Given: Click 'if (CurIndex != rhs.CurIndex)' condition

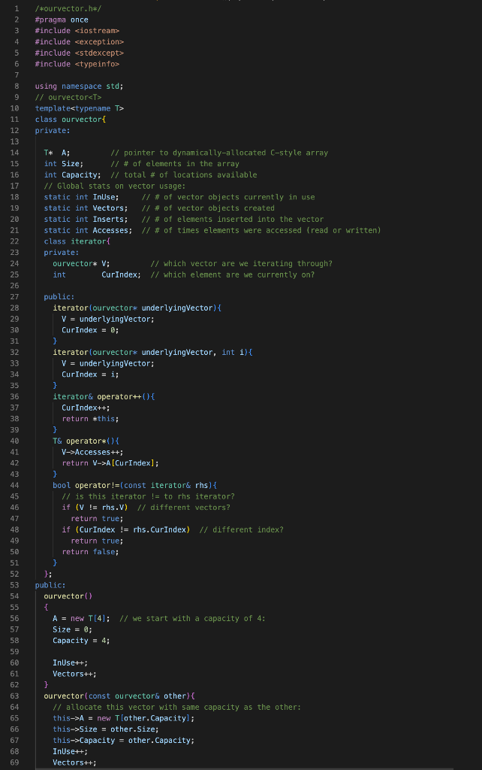Looking at the screenshot, I should coord(126,529).
